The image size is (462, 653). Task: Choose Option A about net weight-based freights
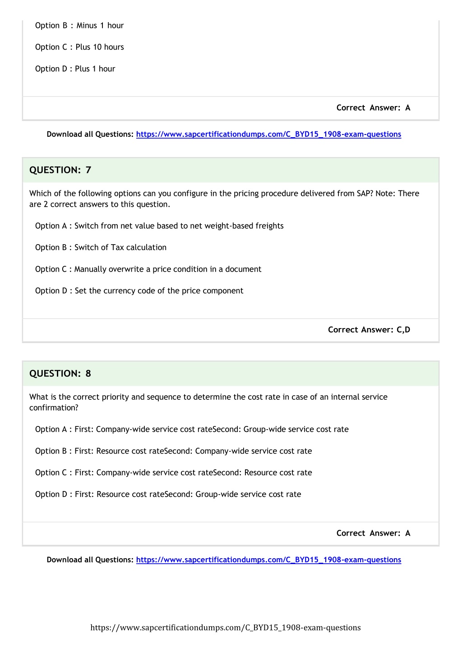(159, 226)
